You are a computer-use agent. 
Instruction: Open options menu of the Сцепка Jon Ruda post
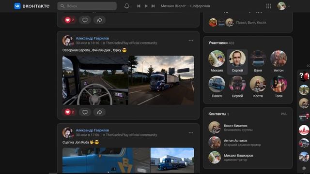point(191,132)
